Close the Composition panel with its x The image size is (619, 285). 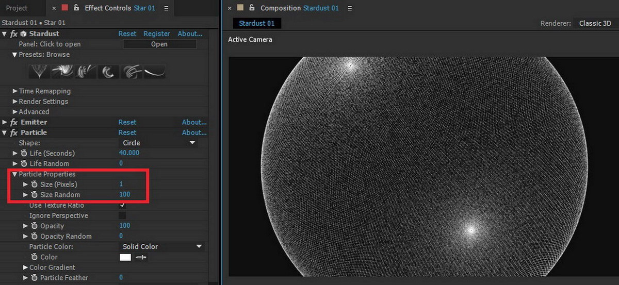[x=229, y=8]
